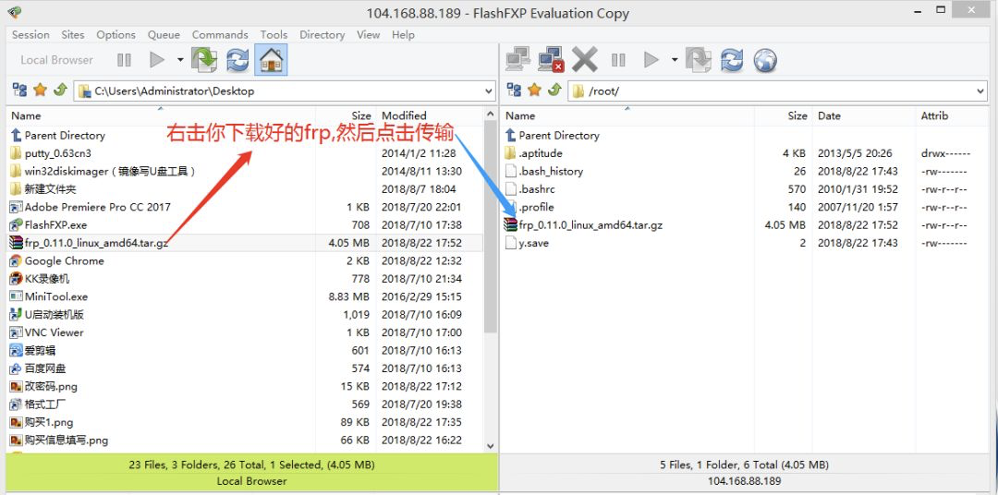Open the Tools menu
This screenshot has width=998, height=495.
[274, 34]
